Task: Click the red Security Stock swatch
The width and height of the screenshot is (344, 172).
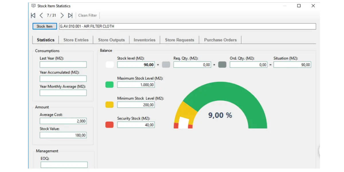Action: (110, 125)
